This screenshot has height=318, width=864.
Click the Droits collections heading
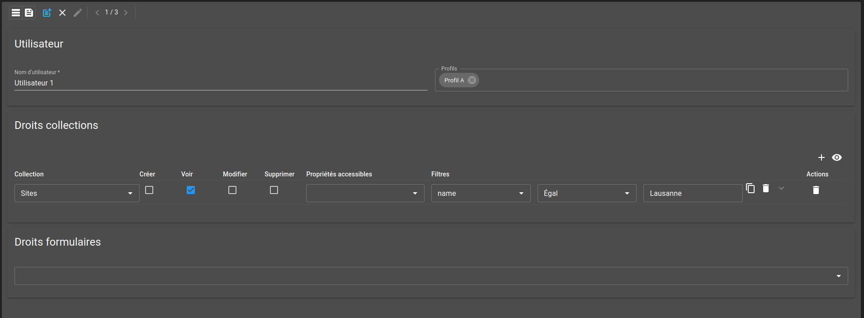pyautogui.click(x=56, y=125)
